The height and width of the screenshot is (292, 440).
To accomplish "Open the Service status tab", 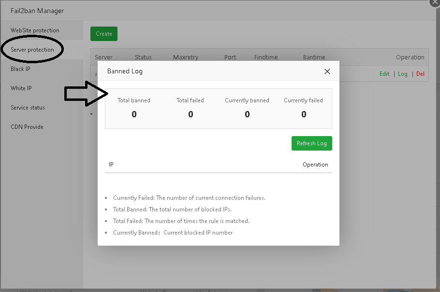I will 28,108.
